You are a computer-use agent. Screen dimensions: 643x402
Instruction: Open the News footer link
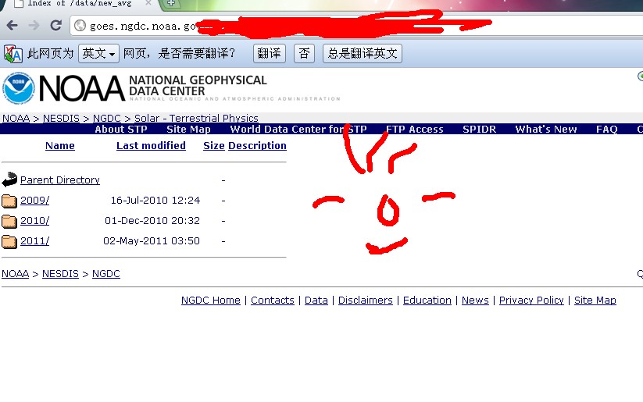[475, 301]
